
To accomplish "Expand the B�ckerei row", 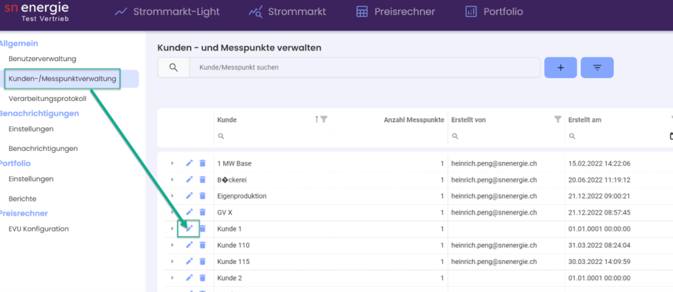I will pos(172,179).
